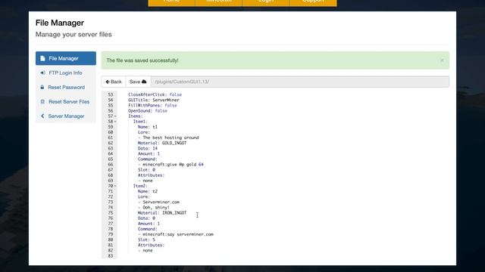Click 'Material: GOLD_INGOT' line
This screenshot has width=485, height=272.
coord(162,143)
